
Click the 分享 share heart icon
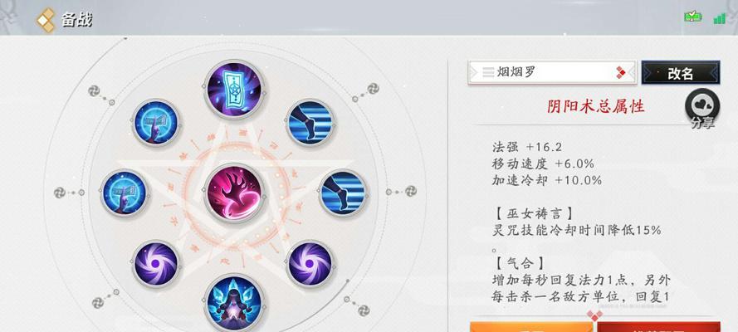point(702,105)
